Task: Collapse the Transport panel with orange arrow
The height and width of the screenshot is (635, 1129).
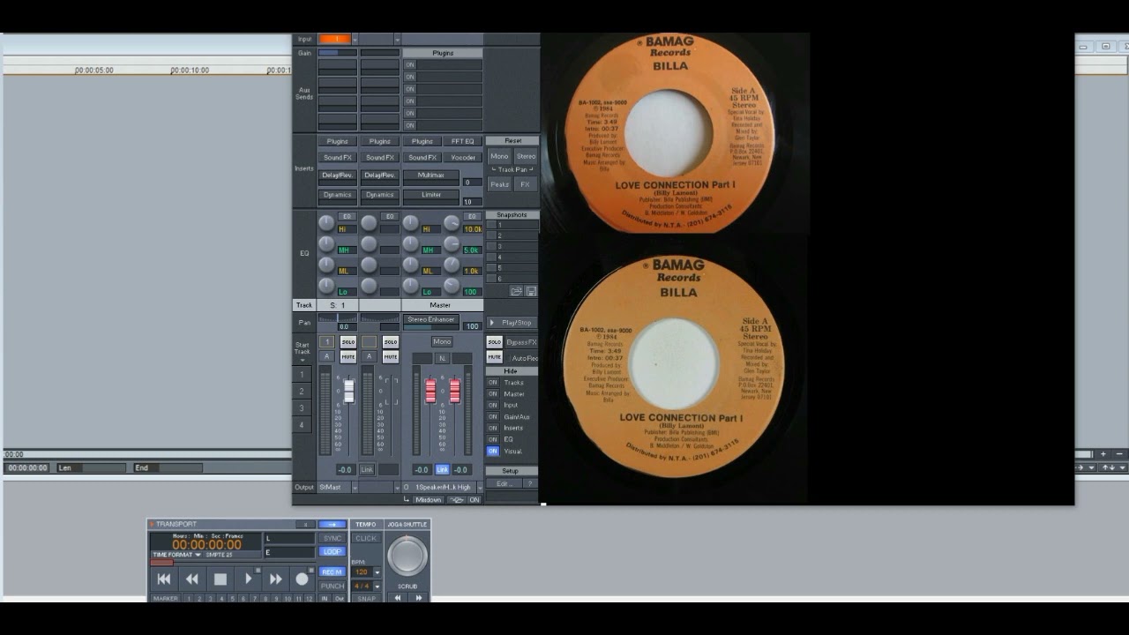Action: [x=152, y=524]
